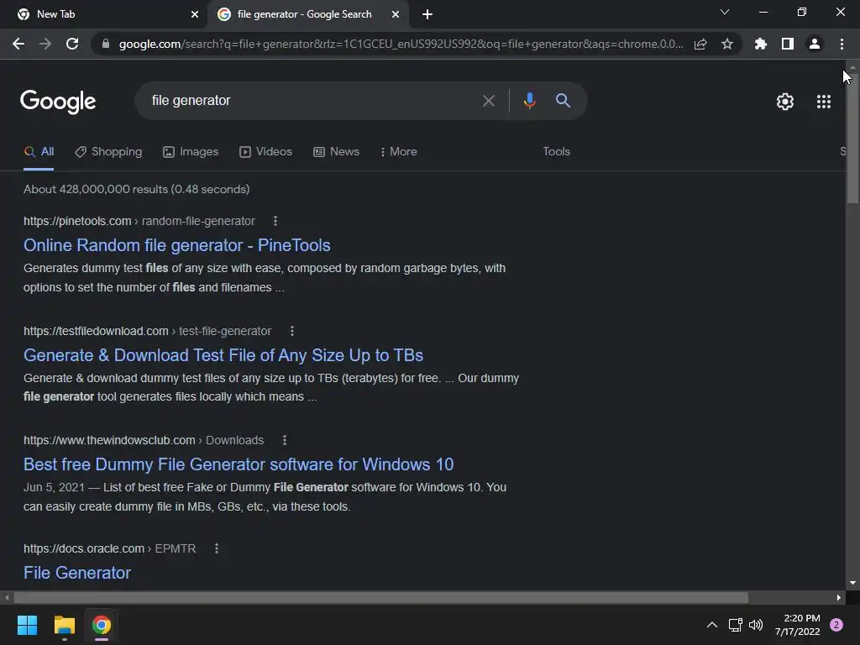Click the pinetools.com URL breadcrumb
This screenshot has height=645, width=860.
[139, 221]
